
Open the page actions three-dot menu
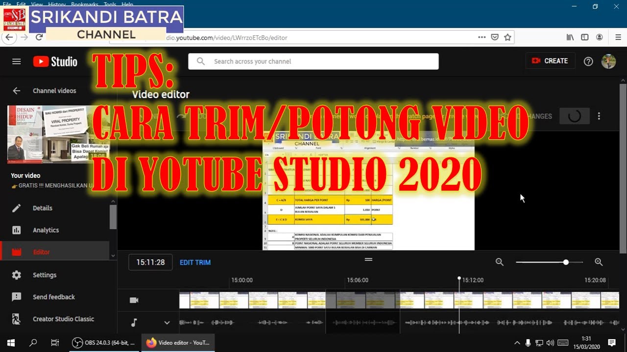point(482,37)
